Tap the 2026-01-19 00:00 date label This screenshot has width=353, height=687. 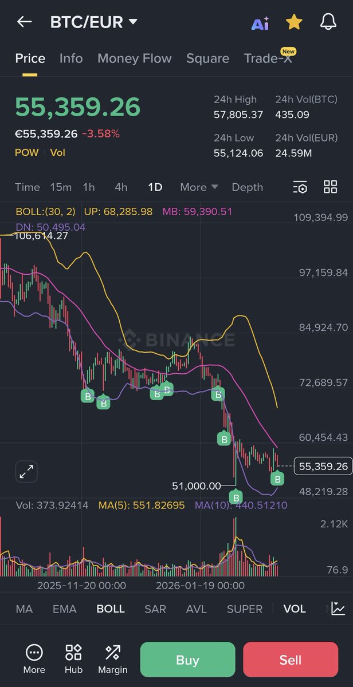pos(200,586)
